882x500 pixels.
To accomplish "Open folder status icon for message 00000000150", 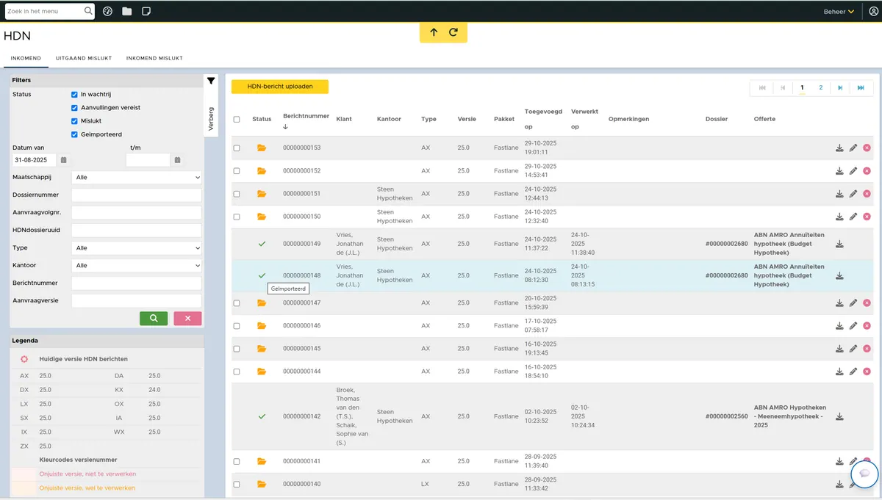I will 262,217.
